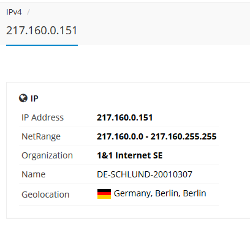Viewport: 250px width, 230px height.
Task: Click the IPv4 breadcrumb link
Action: point(13,12)
